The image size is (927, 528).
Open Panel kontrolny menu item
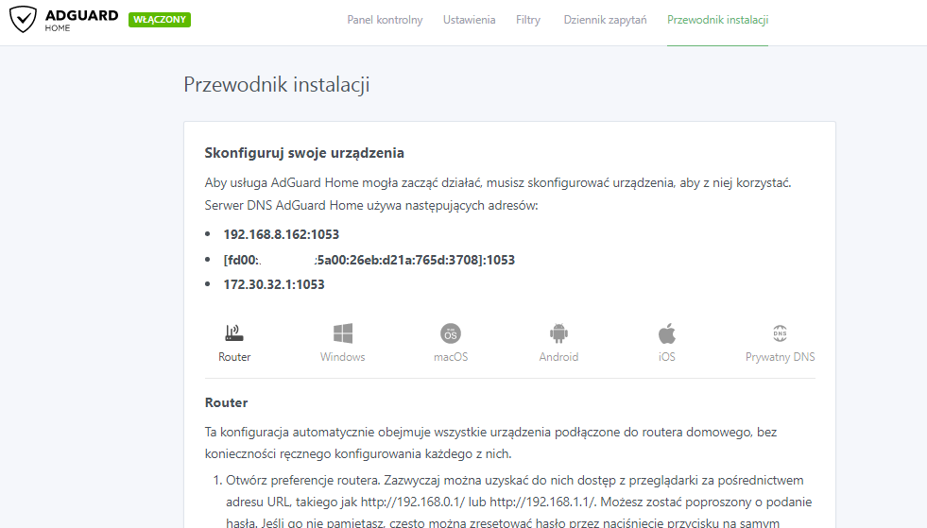(x=385, y=20)
